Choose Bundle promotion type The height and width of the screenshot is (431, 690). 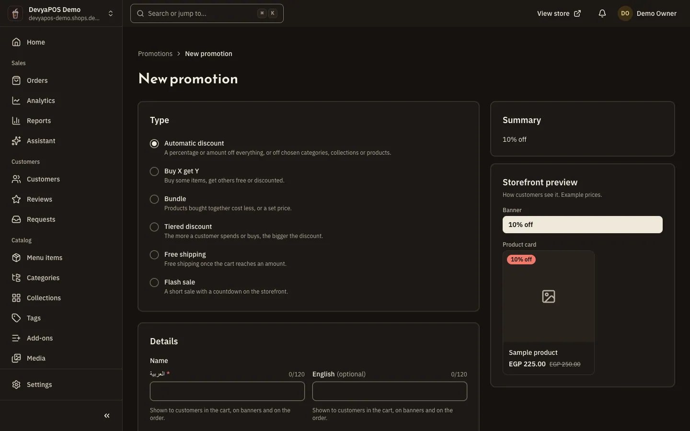[154, 199]
